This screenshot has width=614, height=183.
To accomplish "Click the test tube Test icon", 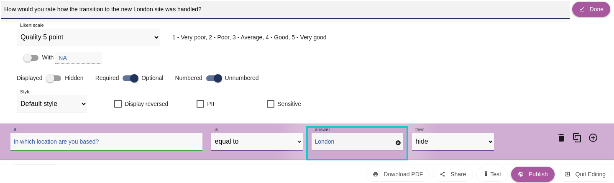I will pos(486,174).
